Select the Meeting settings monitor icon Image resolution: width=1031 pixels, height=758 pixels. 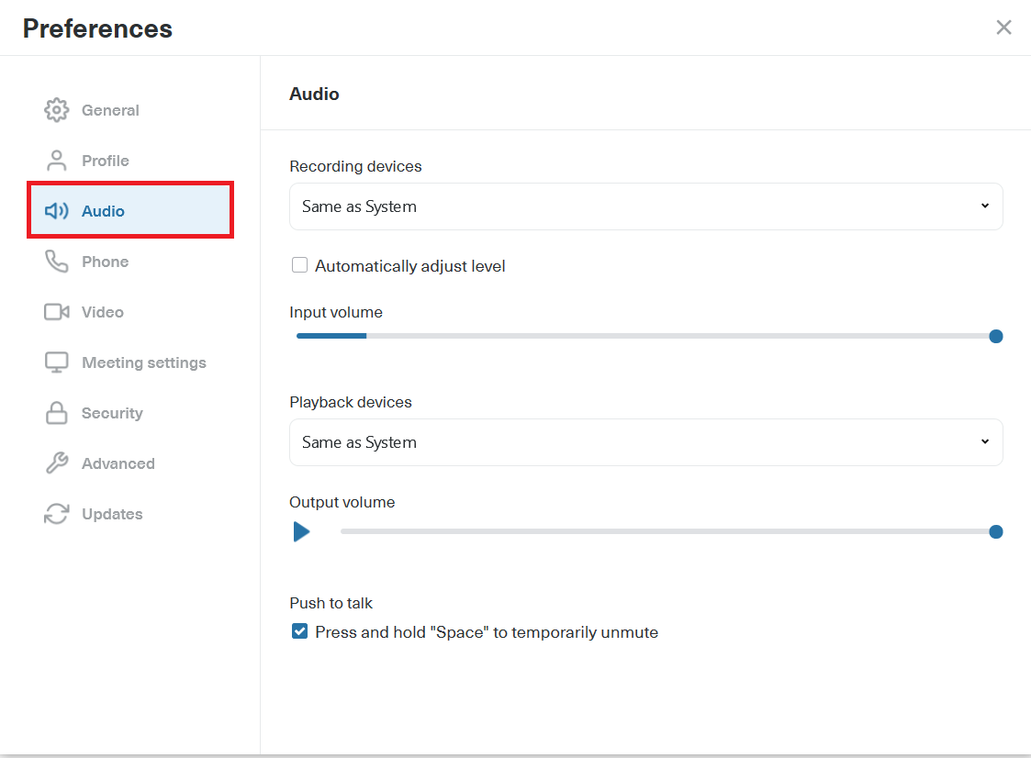(56, 362)
